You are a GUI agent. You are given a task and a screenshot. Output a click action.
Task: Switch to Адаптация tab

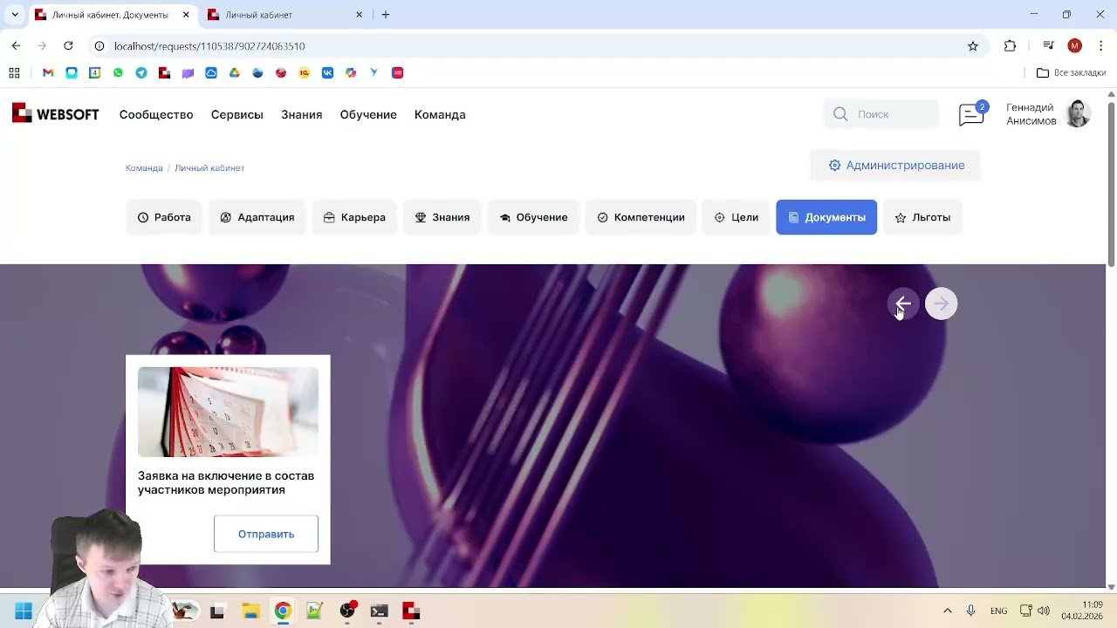pyautogui.click(x=257, y=217)
